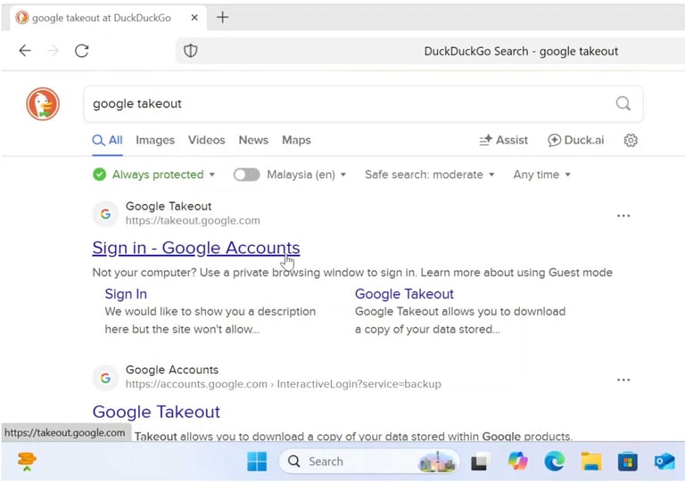685x483 pixels.
Task: Open the Any time filter dropdown
Action: point(541,175)
